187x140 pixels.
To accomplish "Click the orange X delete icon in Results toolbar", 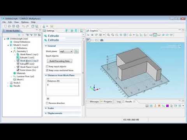I will (x=159, y=106).
